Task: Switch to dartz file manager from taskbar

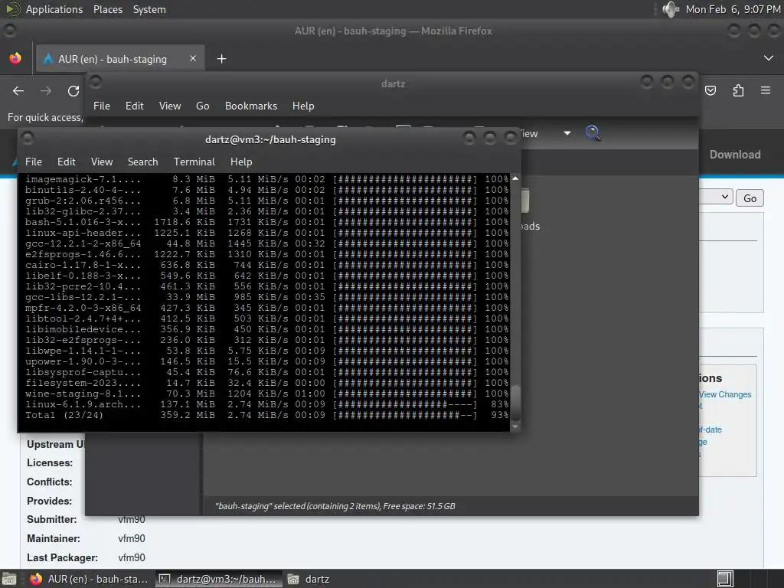Action: (x=309, y=579)
